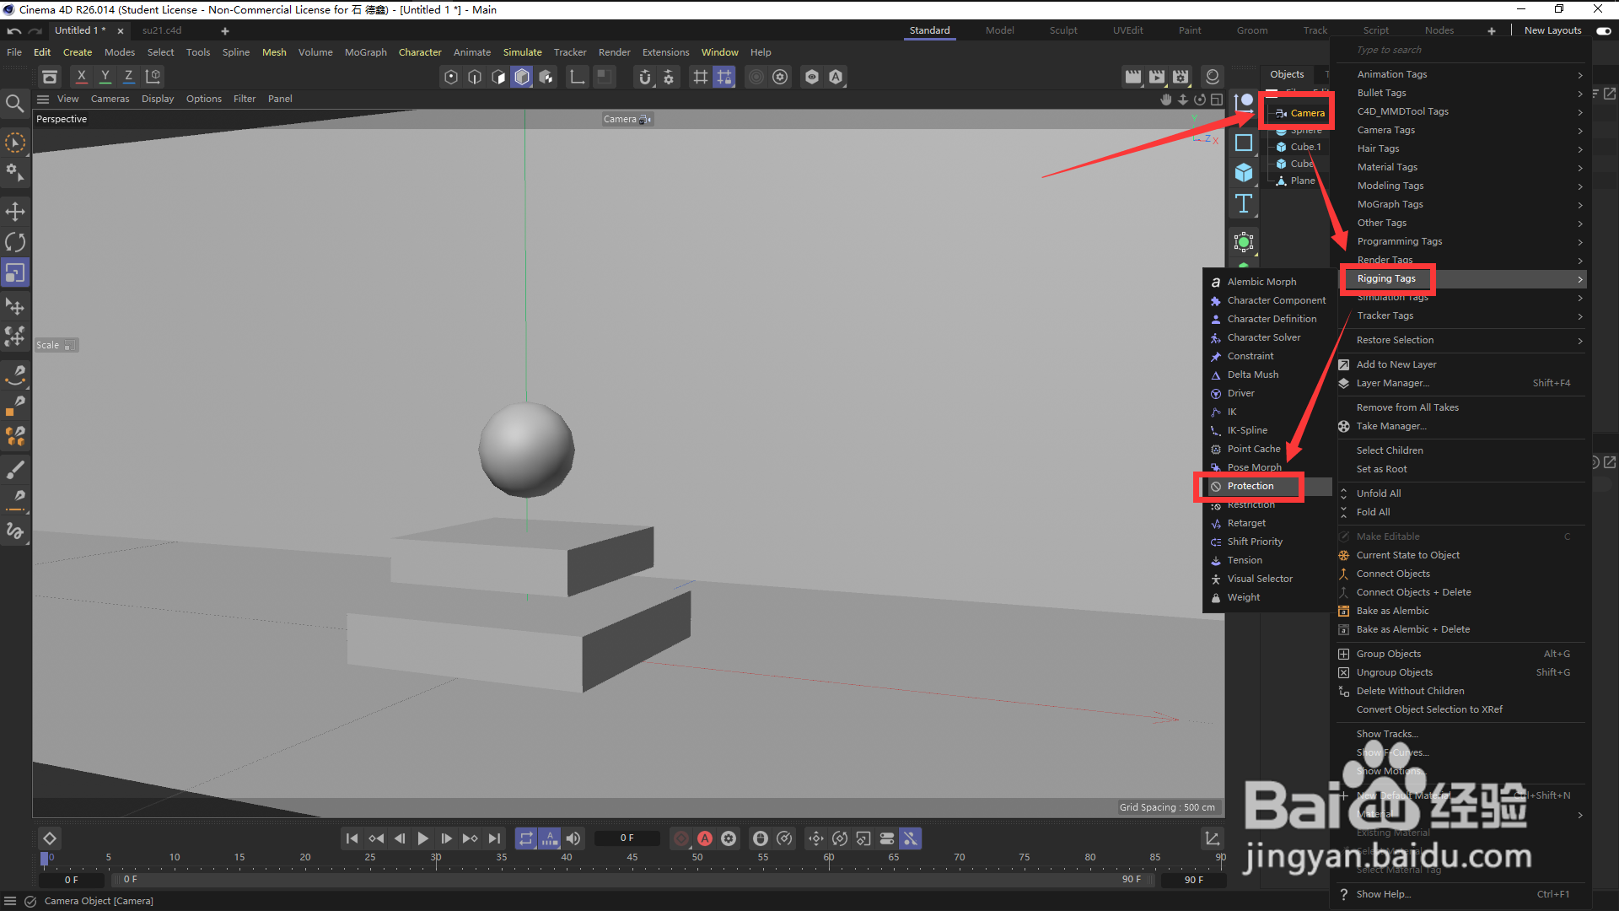Click the Text spline tool icon
This screenshot has width=1619, height=911.
[x=1244, y=203]
